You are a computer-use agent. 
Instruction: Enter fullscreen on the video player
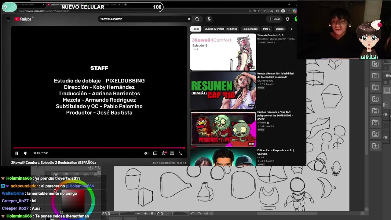[x=181, y=153]
